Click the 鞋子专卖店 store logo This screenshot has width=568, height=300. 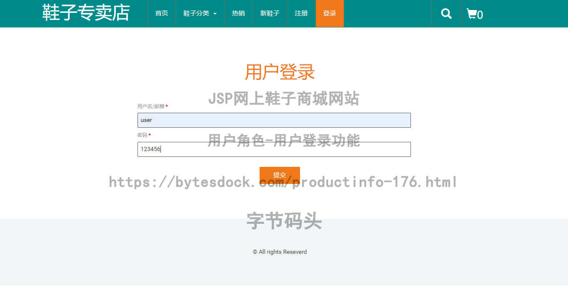point(85,13)
